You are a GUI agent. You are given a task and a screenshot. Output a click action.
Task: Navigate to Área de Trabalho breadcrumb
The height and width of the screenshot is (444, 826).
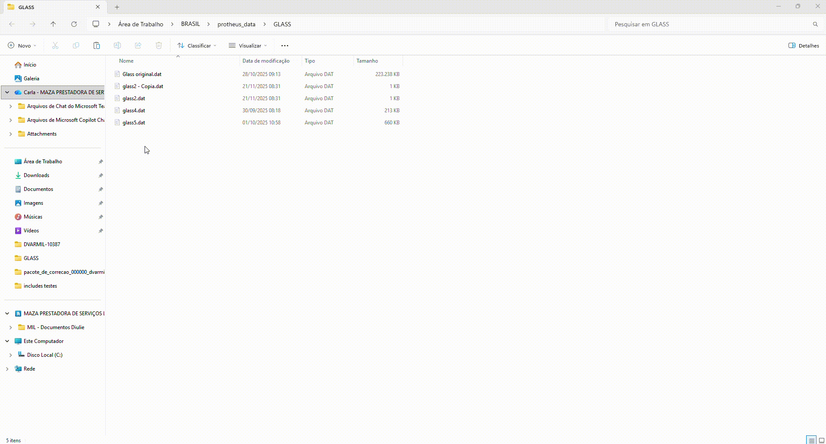click(x=141, y=24)
